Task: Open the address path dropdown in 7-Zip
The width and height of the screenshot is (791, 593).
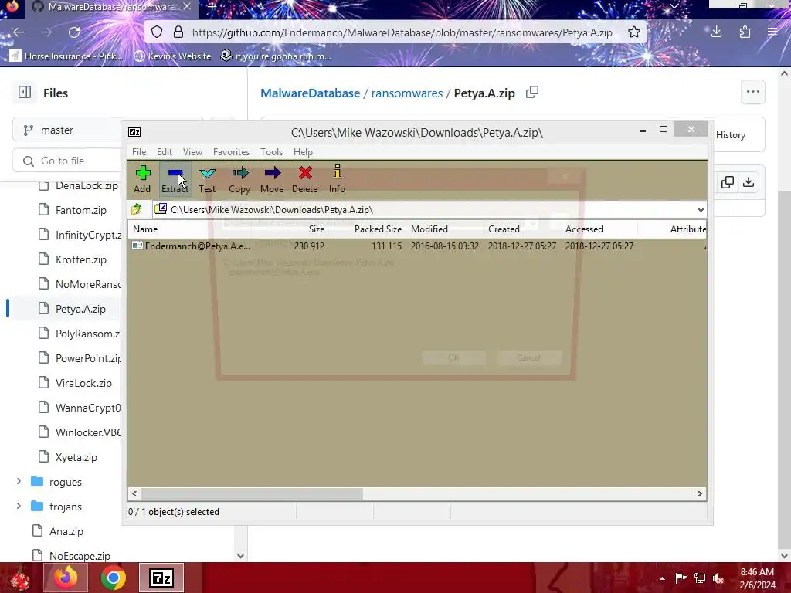Action: (x=701, y=210)
